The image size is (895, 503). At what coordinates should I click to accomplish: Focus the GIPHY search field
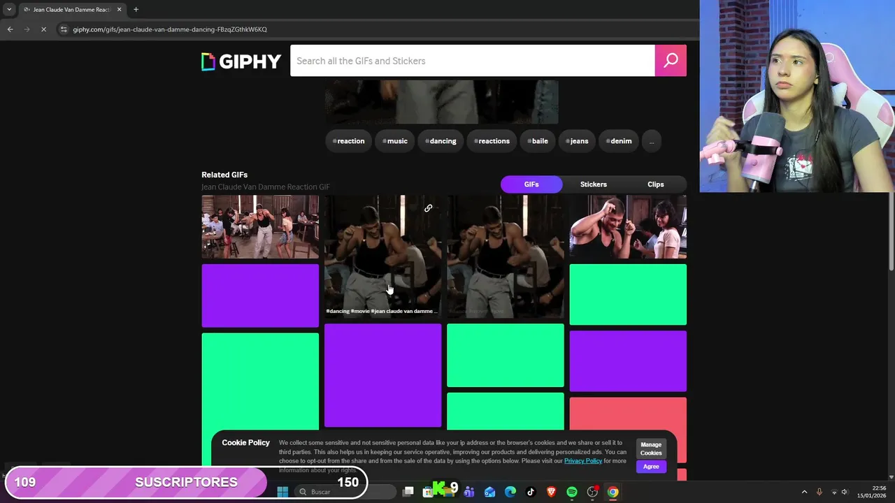coord(473,61)
